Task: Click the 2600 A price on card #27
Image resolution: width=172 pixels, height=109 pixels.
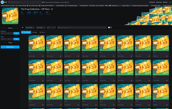Action: 156,105
